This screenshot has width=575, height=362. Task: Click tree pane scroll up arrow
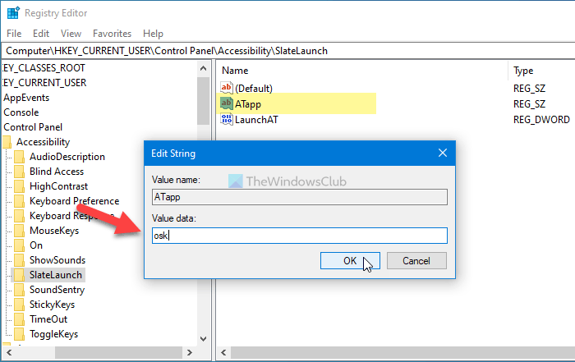203,68
